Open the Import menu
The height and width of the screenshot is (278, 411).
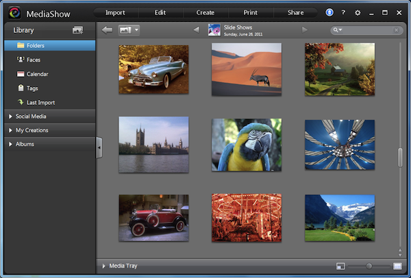[115, 12]
